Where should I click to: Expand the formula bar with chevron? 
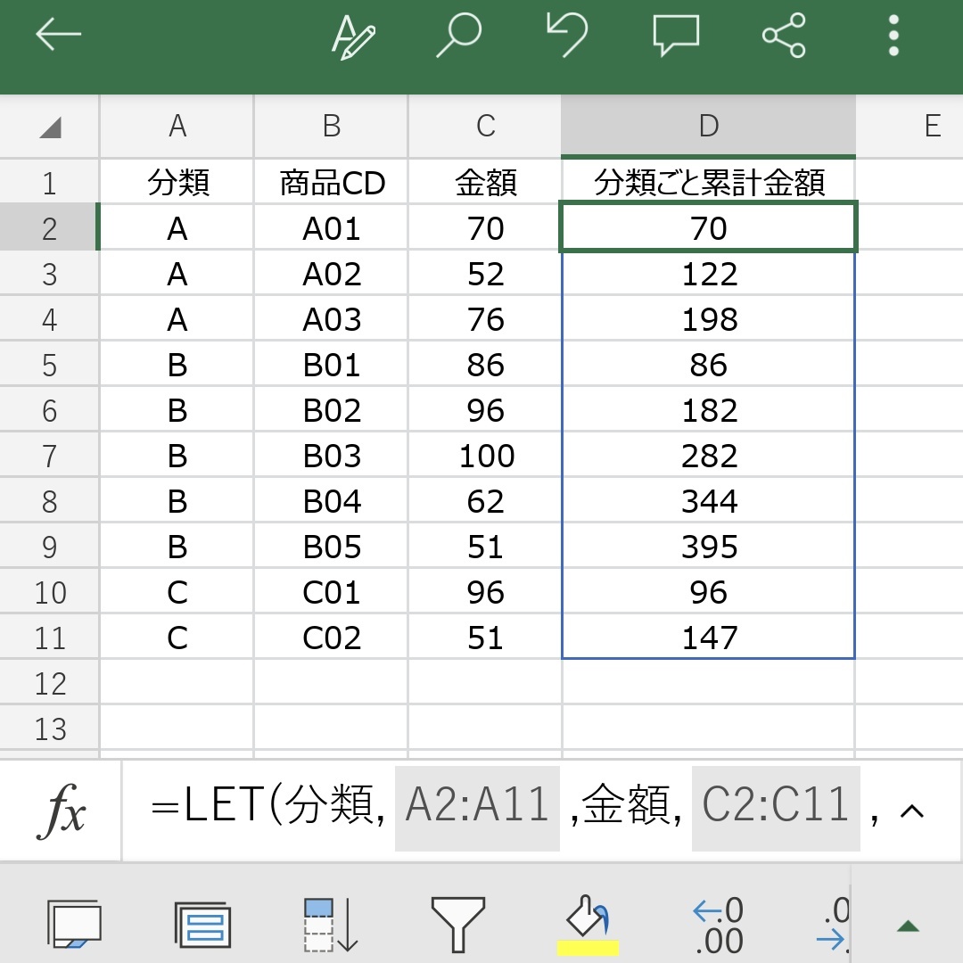[912, 811]
